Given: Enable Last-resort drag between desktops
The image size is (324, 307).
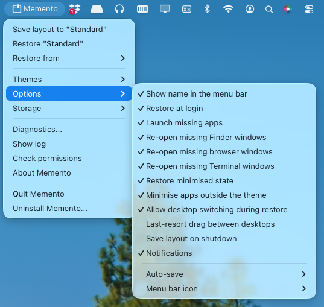Looking at the screenshot, I should click(x=224, y=224).
